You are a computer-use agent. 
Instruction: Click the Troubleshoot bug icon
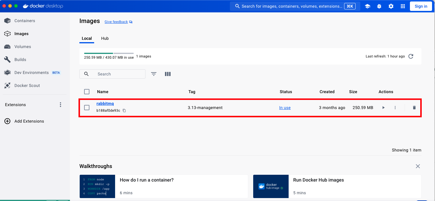click(379, 6)
